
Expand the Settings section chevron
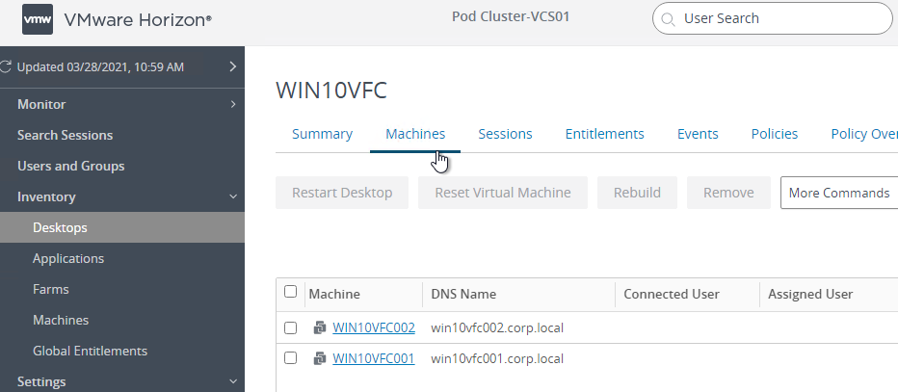coord(232,381)
